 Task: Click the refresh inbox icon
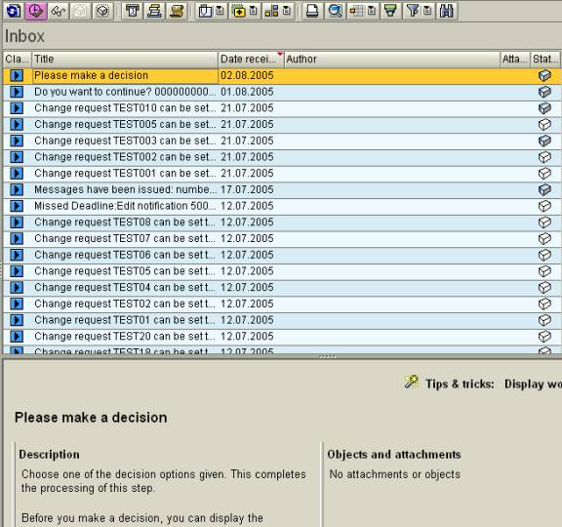pos(14,11)
